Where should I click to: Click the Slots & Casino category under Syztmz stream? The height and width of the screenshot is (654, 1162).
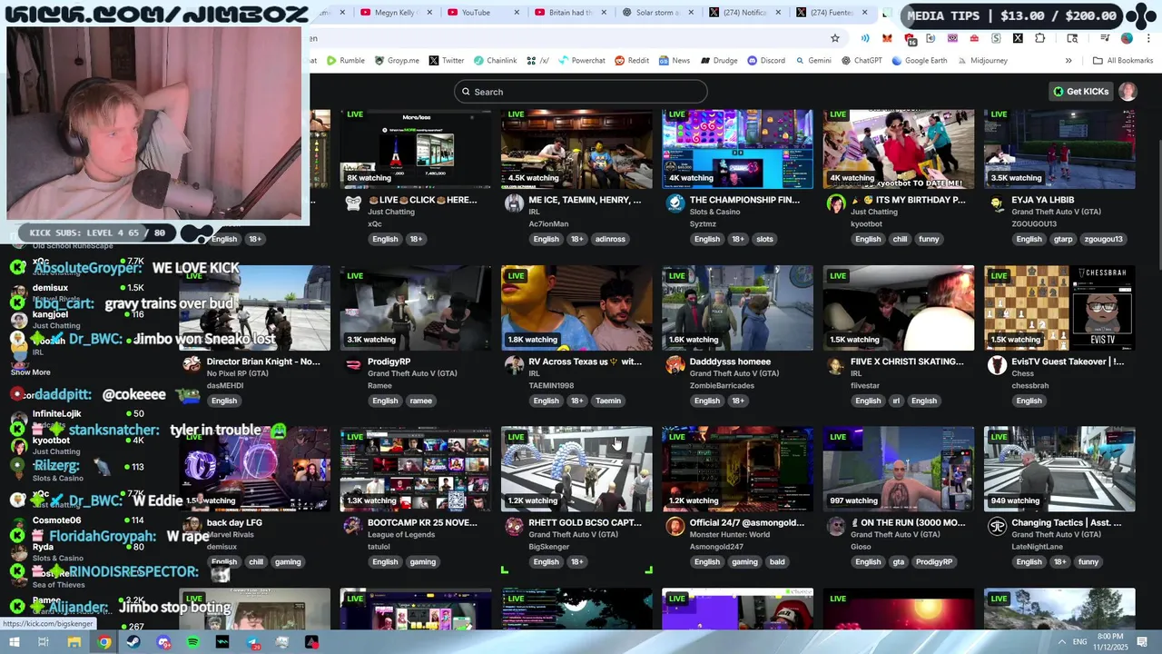point(715,212)
